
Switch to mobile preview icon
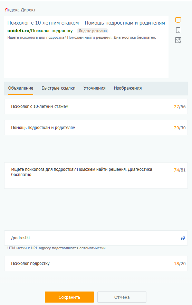click(178, 30)
